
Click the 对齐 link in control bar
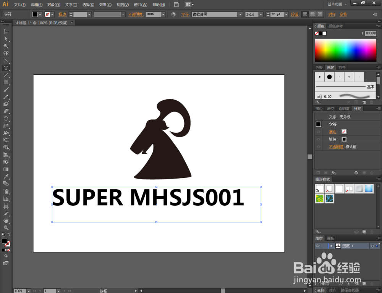332,14
